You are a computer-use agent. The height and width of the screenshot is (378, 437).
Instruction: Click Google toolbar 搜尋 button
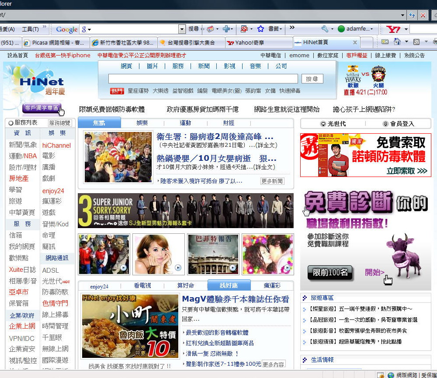[194, 29]
